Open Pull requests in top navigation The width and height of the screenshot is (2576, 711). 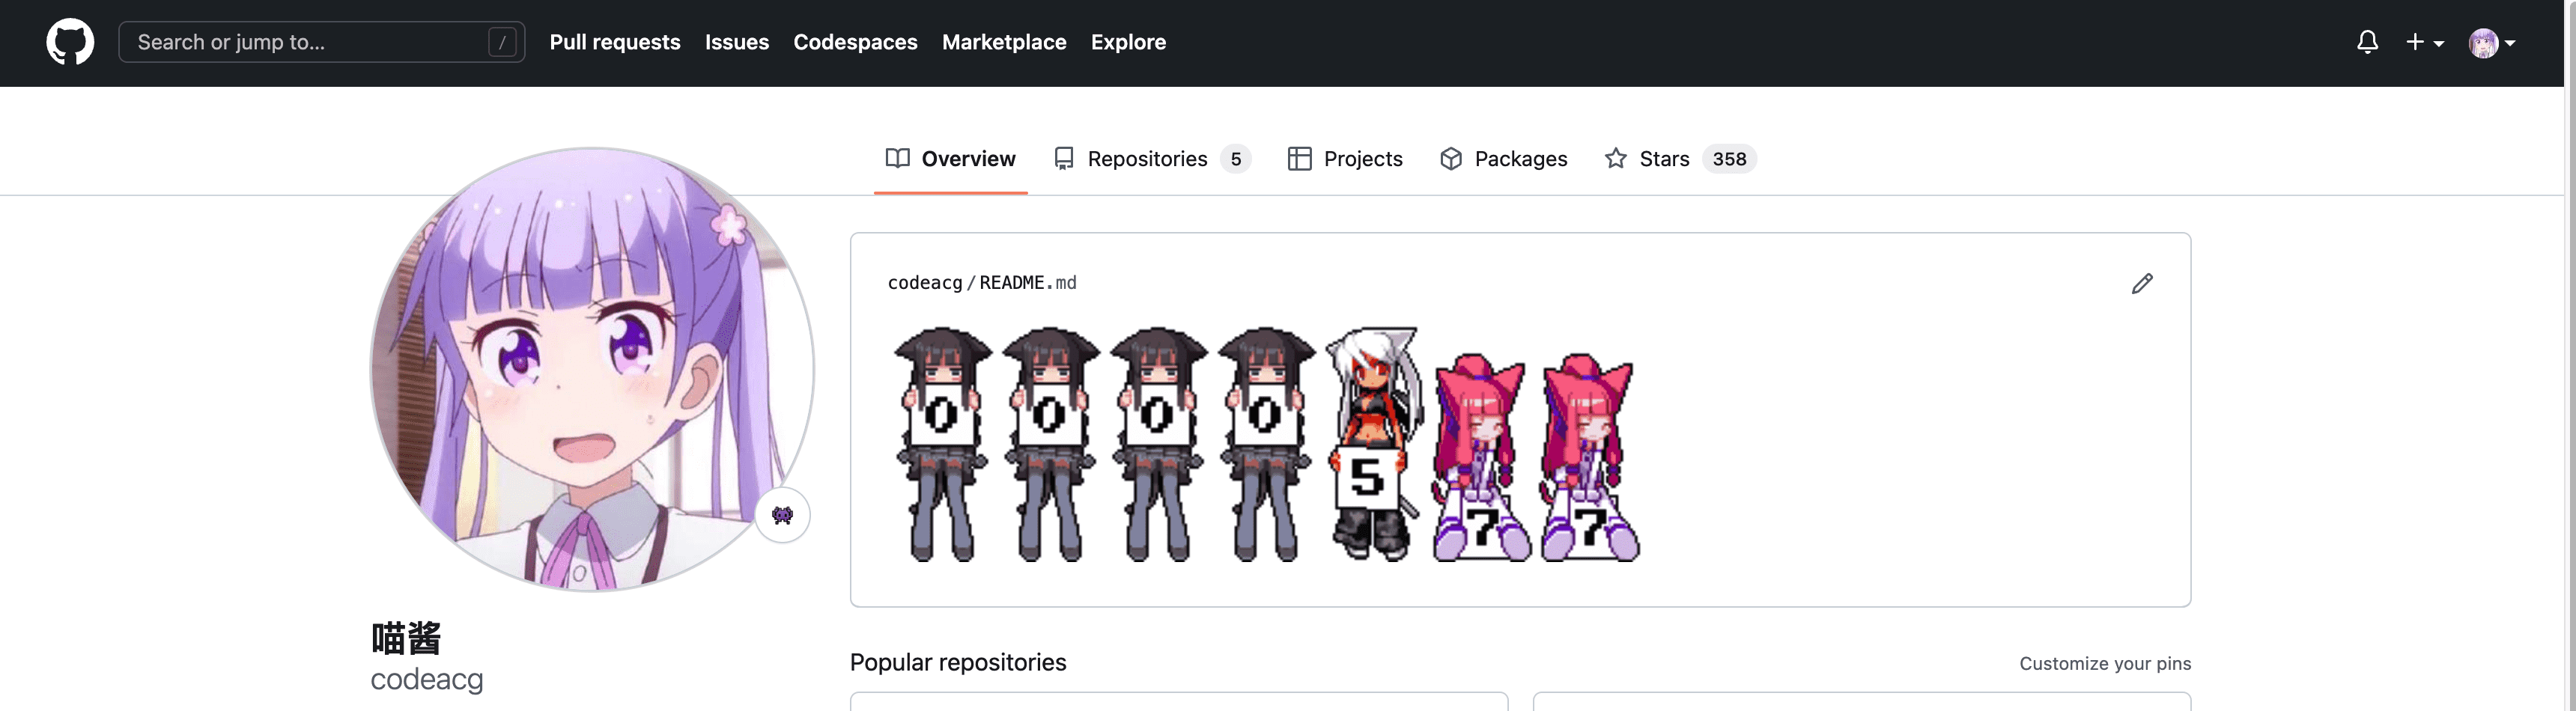(614, 42)
